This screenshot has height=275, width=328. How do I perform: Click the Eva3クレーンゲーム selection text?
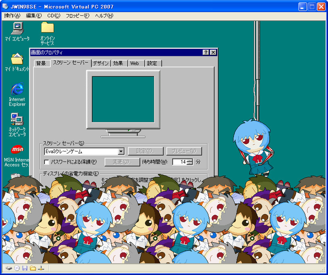pyautogui.click(x=64, y=151)
